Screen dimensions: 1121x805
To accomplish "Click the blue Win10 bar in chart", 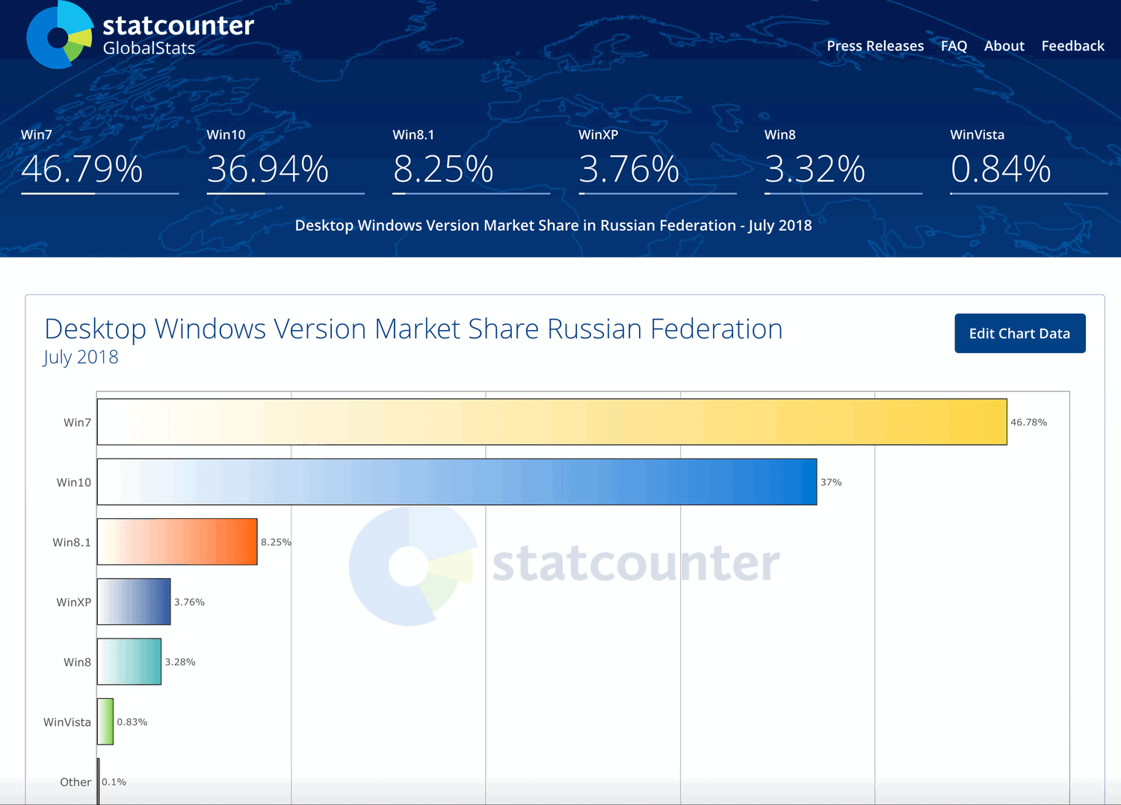I will [457, 482].
